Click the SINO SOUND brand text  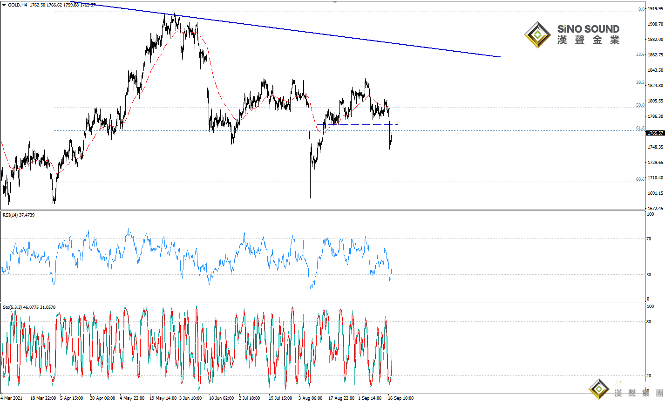coord(588,29)
